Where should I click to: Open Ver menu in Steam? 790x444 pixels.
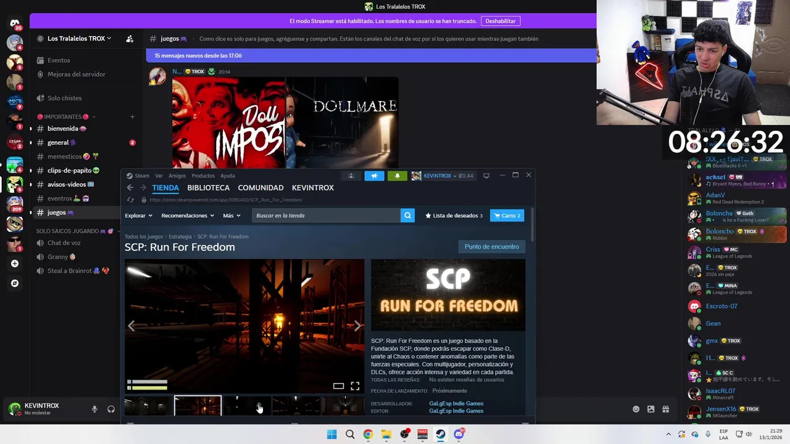tap(159, 176)
